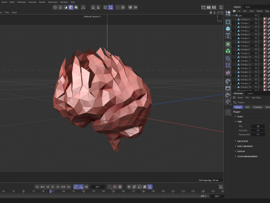Toggle sound playback speaker icon
Screen dimensions: 270x203
click(86, 187)
